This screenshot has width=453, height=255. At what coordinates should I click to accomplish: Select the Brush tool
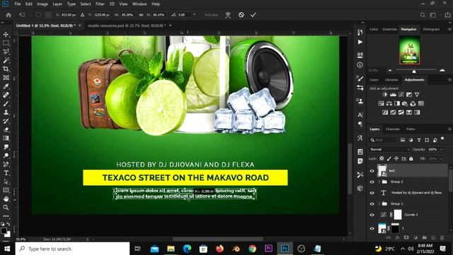pyautogui.click(x=6, y=104)
